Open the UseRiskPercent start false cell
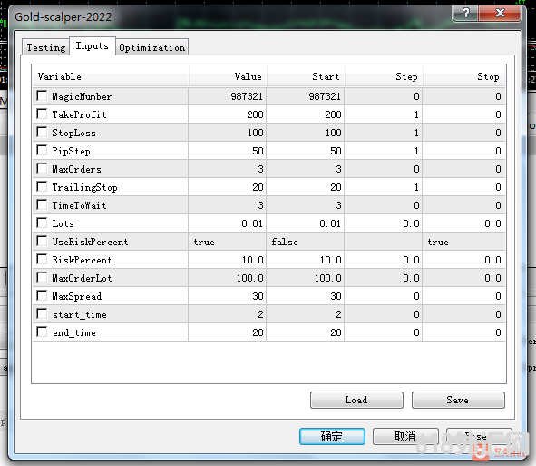 coord(306,242)
